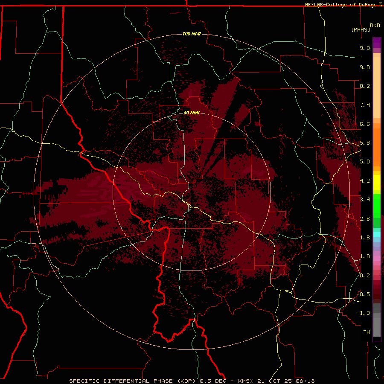Click the 08:18 time stamp
The image size is (384, 384).
click(x=305, y=381)
